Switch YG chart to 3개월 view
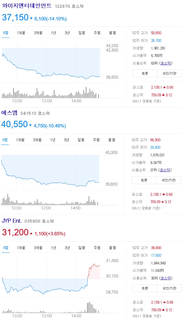The image size is (189, 322). (38, 33)
